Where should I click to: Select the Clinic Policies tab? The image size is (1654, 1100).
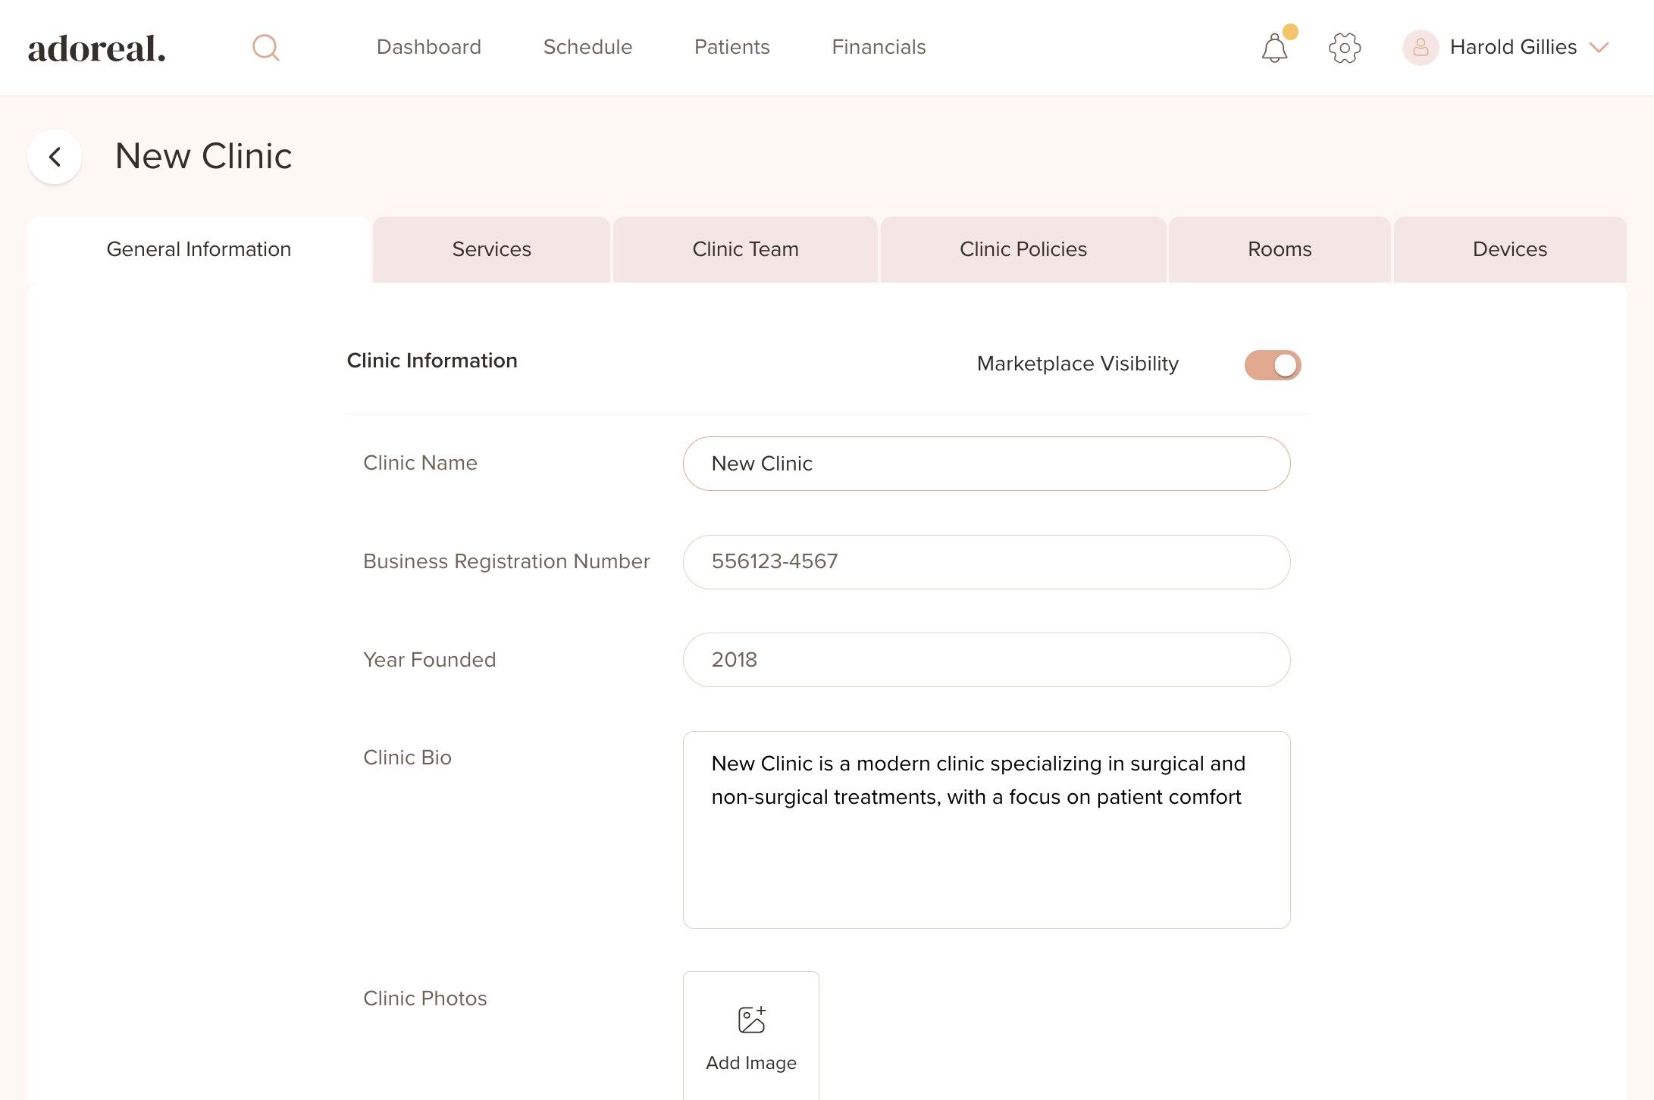click(x=1023, y=249)
